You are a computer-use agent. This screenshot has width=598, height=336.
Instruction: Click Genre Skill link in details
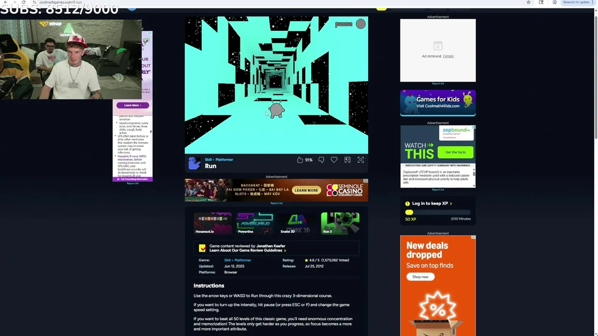pos(228,260)
